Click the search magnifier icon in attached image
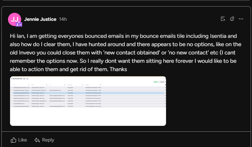This screenshot has width=252, height=147. (x=27, y=79)
